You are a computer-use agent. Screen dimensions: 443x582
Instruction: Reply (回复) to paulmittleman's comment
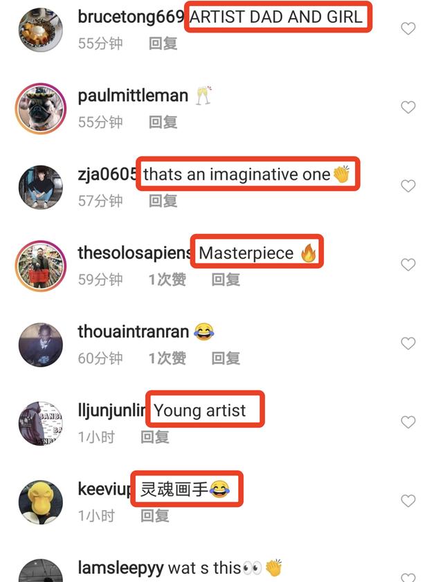[163, 122]
